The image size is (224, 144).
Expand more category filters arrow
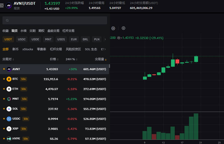(105, 49)
